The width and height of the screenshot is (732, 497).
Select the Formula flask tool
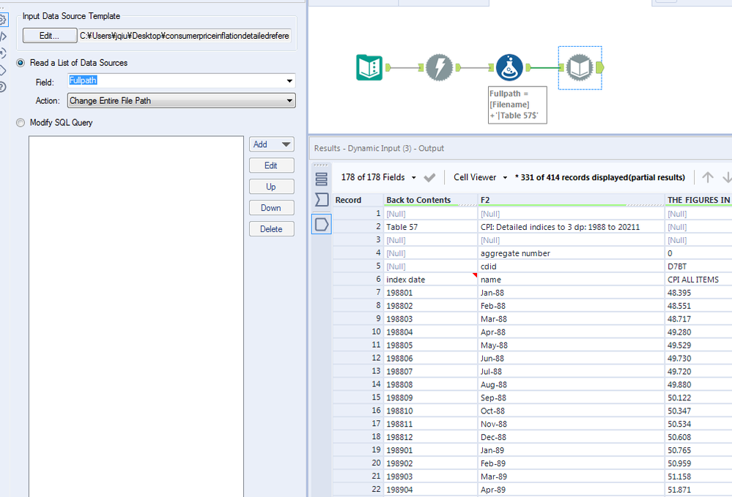point(509,67)
